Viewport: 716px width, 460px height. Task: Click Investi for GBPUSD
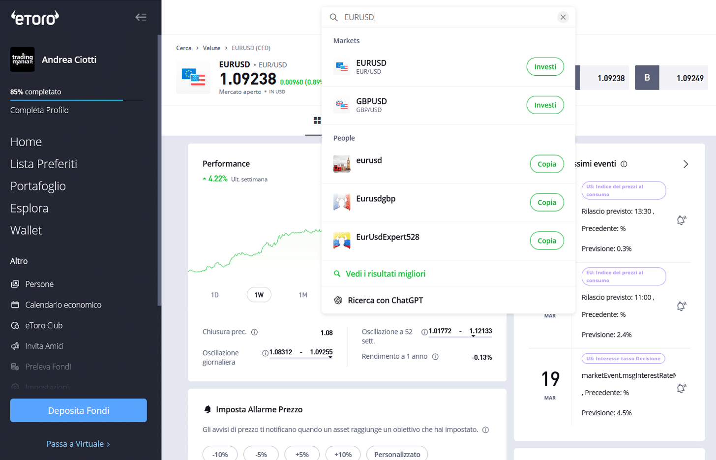coord(545,105)
